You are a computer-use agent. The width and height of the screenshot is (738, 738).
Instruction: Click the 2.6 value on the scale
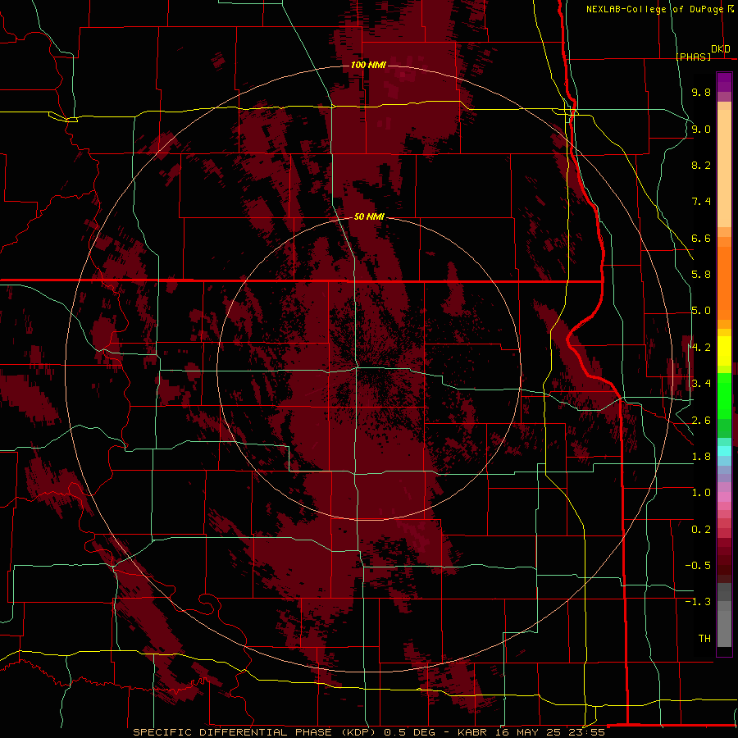[x=701, y=420]
